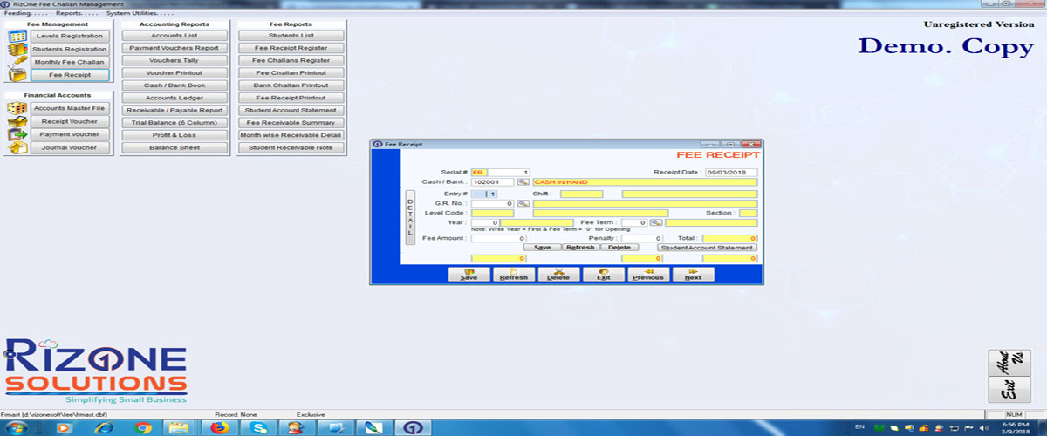Open Journal Voucher form

click(x=70, y=148)
